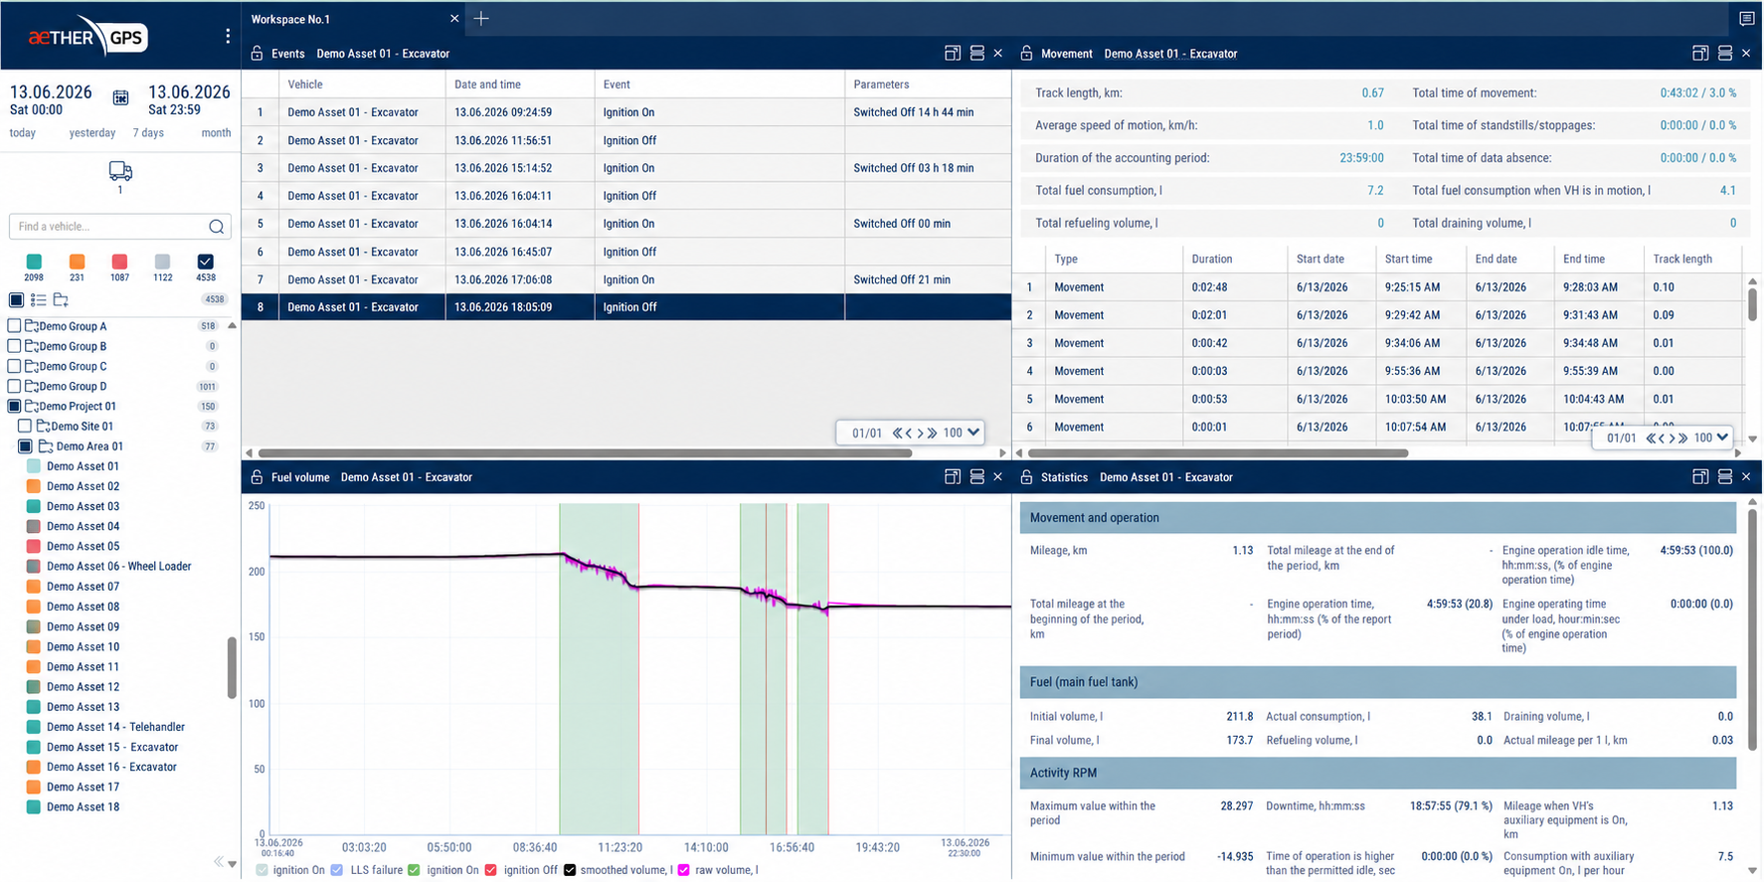Open Events rows-per-page dropdown
This screenshot has height=882, width=1764.
[x=962, y=434]
